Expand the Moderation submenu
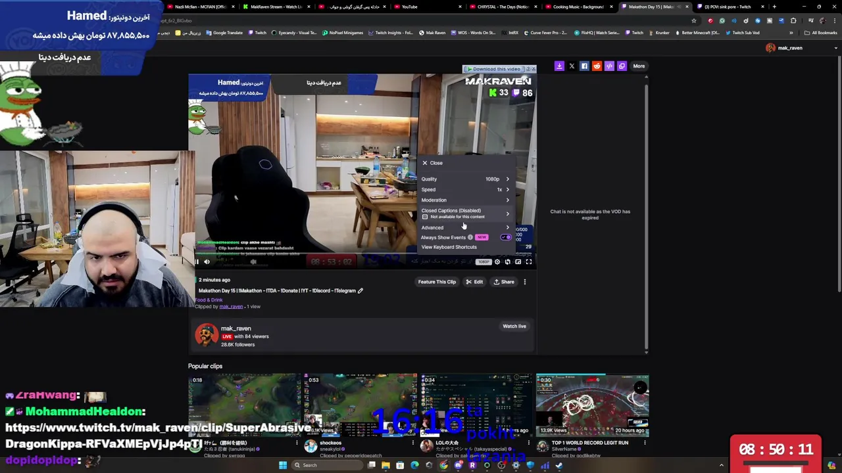842x473 pixels. click(466, 200)
